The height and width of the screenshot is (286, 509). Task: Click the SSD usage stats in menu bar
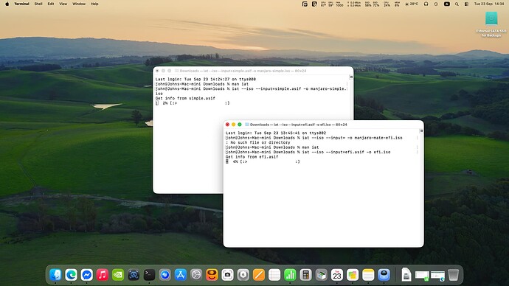(372, 4)
